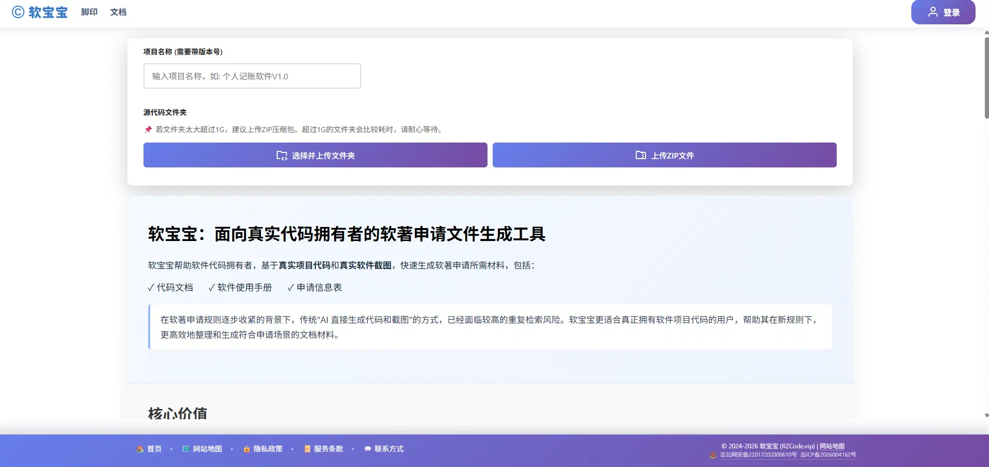Click the house icon beside 首页
This screenshot has width=989, height=467.
140,449
